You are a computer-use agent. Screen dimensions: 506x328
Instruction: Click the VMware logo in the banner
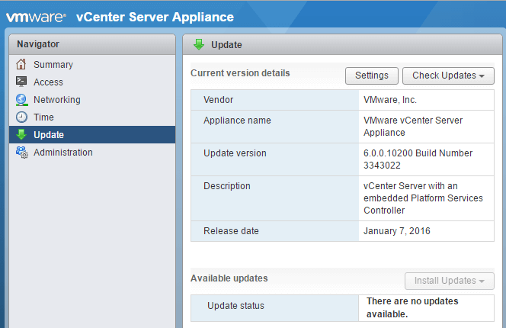36,17
